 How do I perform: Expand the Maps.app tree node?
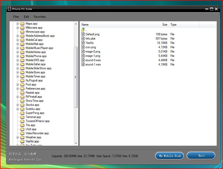tap(18, 24)
